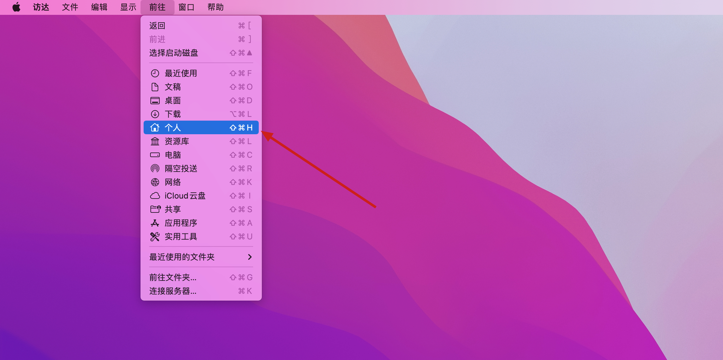Click the AirDrop icon beside 隔空投送
723x360 pixels.
click(155, 169)
